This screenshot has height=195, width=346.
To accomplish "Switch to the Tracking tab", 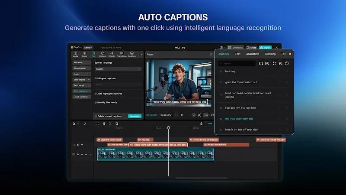I will coord(270,54).
